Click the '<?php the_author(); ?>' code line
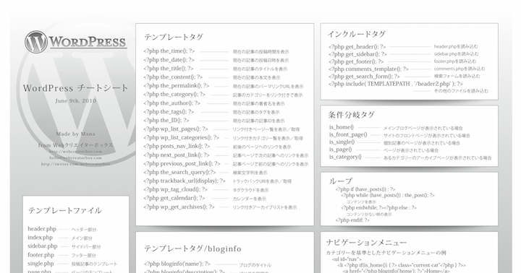Image resolution: width=521 pixels, height=273 pixels. pos(171,103)
